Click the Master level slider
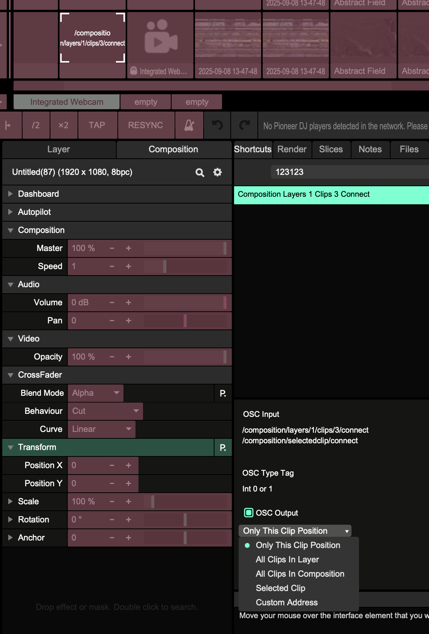 (x=185, y=248)
